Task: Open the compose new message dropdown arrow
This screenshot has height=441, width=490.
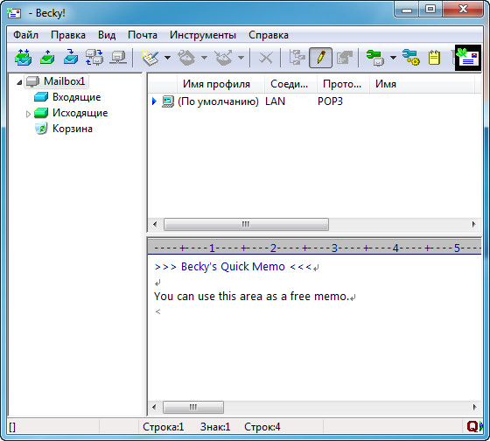Action: (x=168, y=58)
